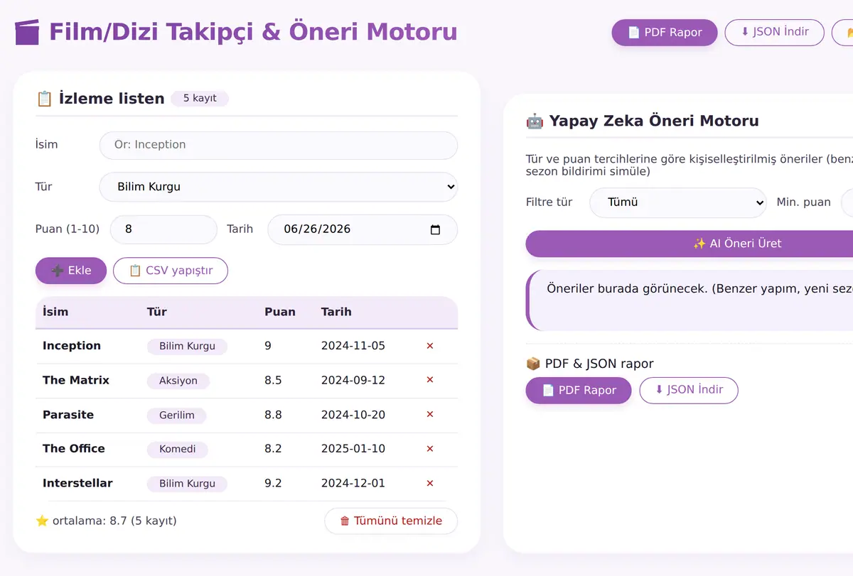Viewport: 853px width, 576px height.
Task: Click the Interstellar title in the table
Action: [77, 484]
